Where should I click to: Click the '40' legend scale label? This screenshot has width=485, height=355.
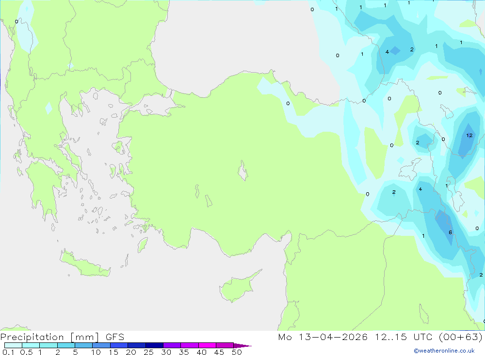point(202,352)
